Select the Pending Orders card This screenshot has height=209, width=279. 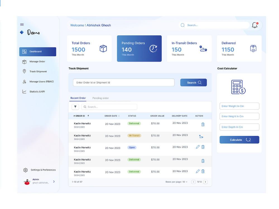pyautogui.click(x=139, y=48)
